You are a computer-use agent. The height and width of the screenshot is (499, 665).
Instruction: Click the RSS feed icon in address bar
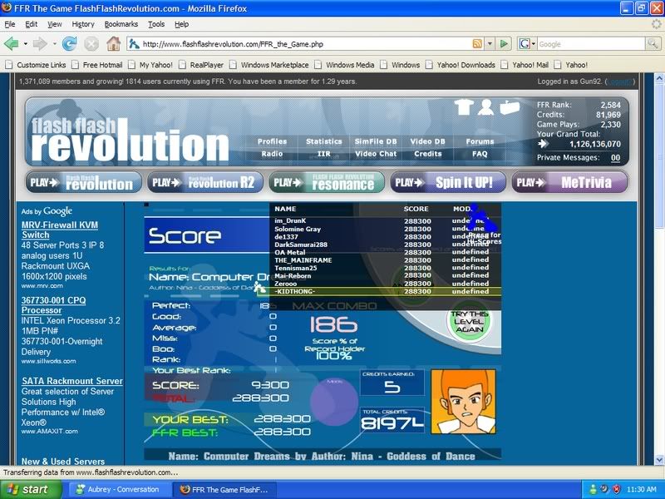(477, 43)
